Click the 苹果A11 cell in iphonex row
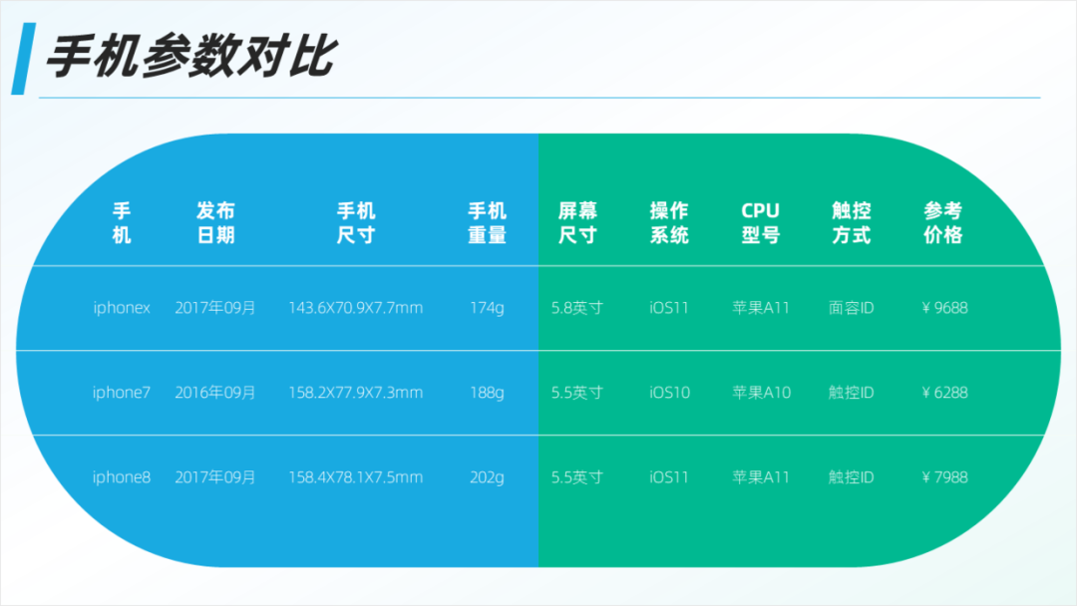 click(761, 308)
